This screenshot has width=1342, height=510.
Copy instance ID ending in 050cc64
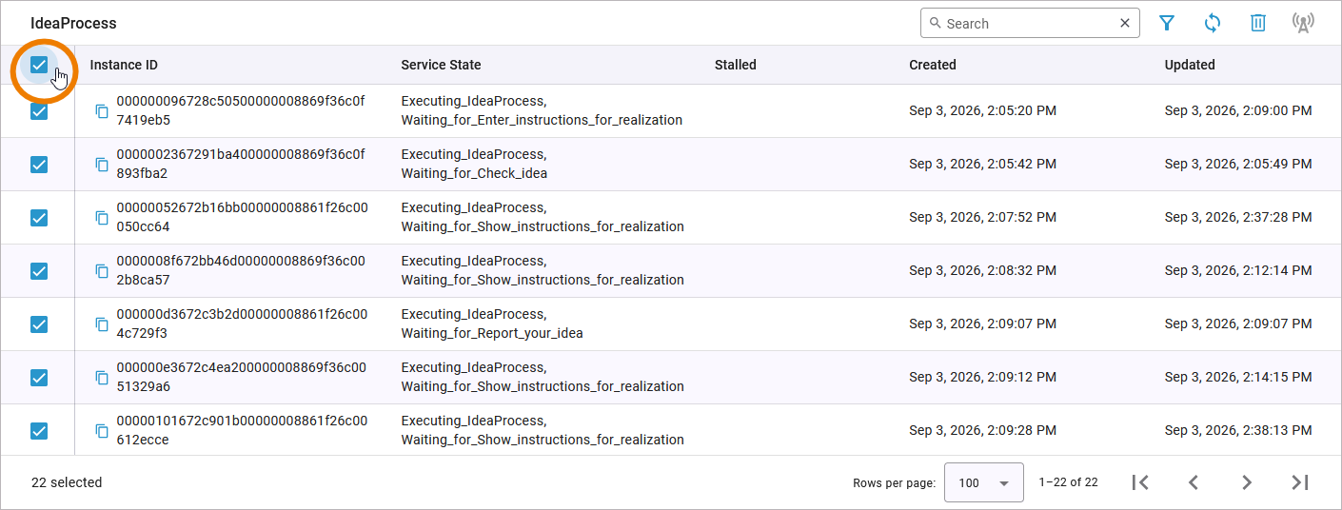[x=102, y=218]
